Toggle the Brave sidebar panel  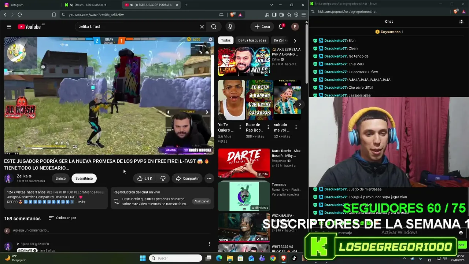(274, 15)
